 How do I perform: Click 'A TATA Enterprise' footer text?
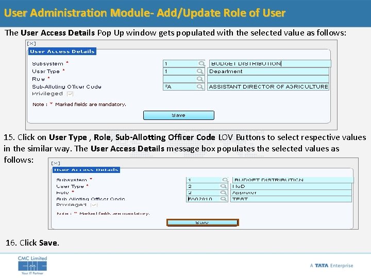(x=331, y=266)
